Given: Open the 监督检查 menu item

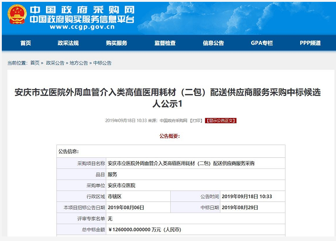Looking at the screenshot, I should 165,43.
